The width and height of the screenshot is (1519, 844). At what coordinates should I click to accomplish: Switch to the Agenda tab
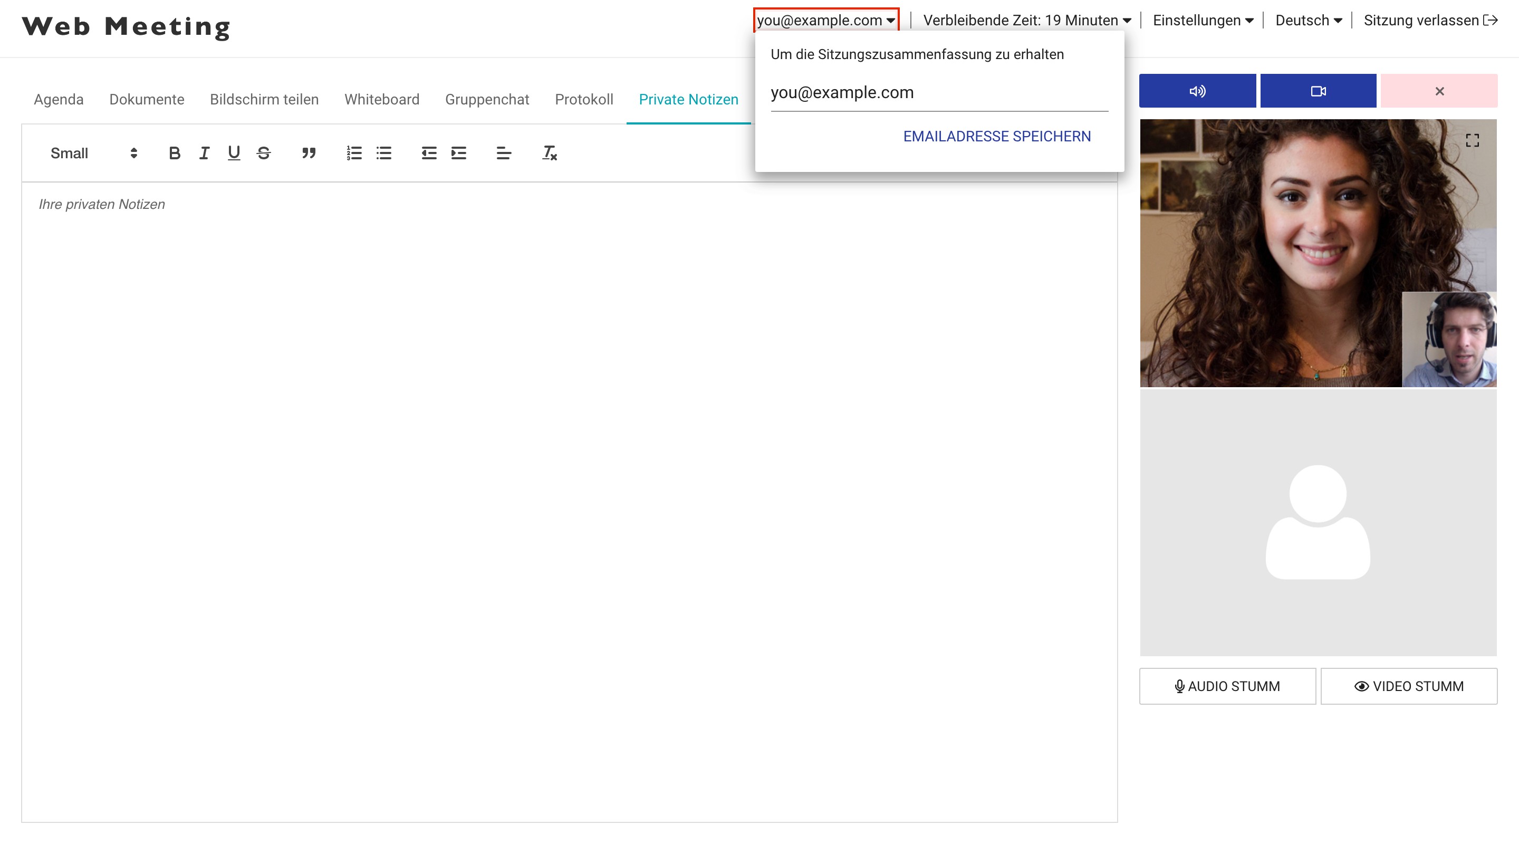point(59,99)
